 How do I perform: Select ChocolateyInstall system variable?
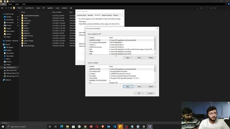(x=121, y=71)
